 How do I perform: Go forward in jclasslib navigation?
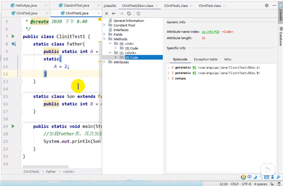pos(122,13)
